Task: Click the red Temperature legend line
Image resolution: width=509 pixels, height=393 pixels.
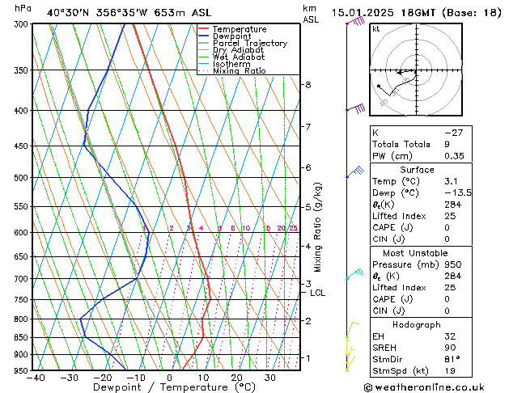Action: (204, 29)
